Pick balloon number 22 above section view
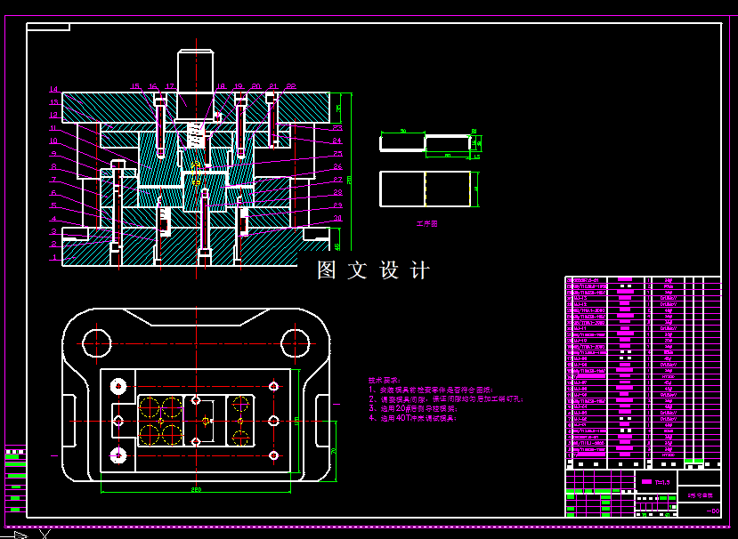Screen dimensions: 738x539 [291, 86]
